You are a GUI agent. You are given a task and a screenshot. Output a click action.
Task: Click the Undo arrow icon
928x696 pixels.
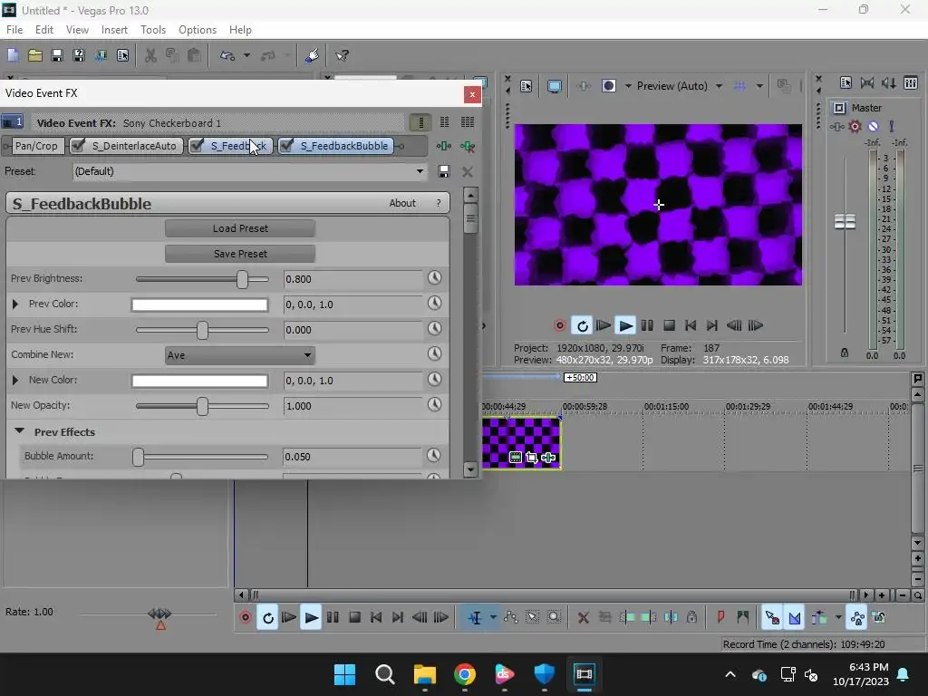click(227, 55)
